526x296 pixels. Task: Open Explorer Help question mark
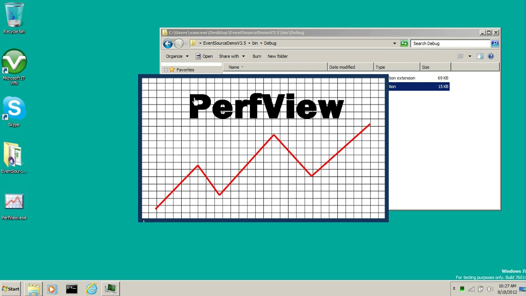click(x=491, y=56)
